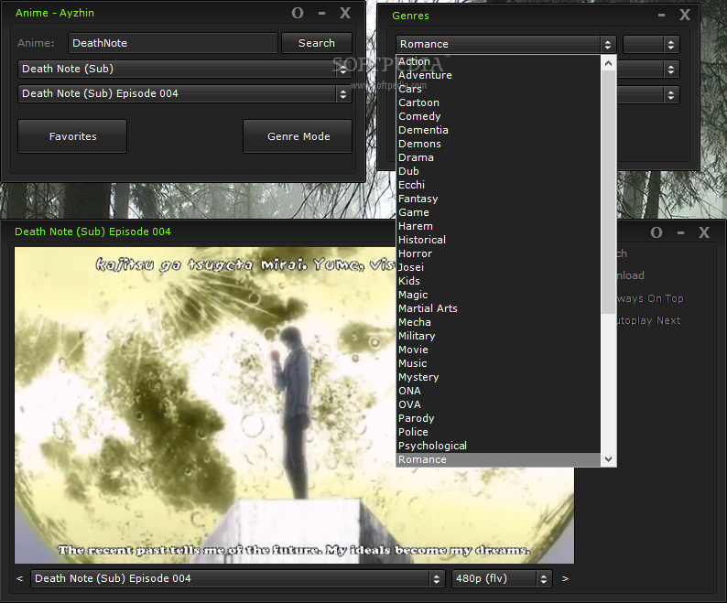Choose the Cars genre

point(498,89)
